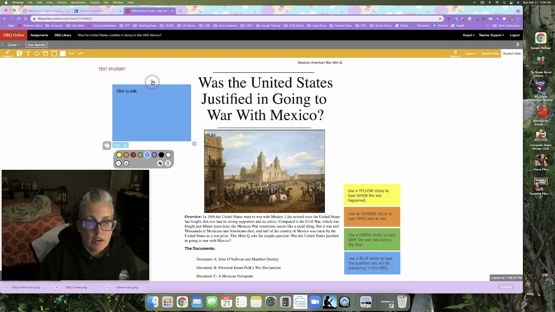This screenshot has width=555, height=312.
Task: Click the orange WHO sticky note
Action: click(x=372, y=217)
